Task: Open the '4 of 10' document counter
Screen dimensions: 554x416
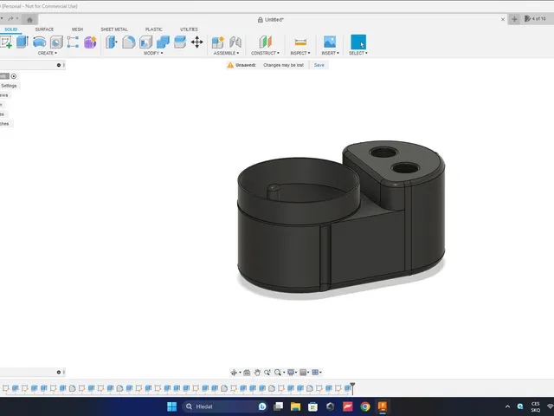Action: pos(536,19)
